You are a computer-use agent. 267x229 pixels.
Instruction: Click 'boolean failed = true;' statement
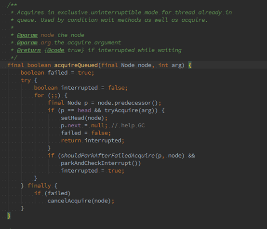[x=57, y=73]
